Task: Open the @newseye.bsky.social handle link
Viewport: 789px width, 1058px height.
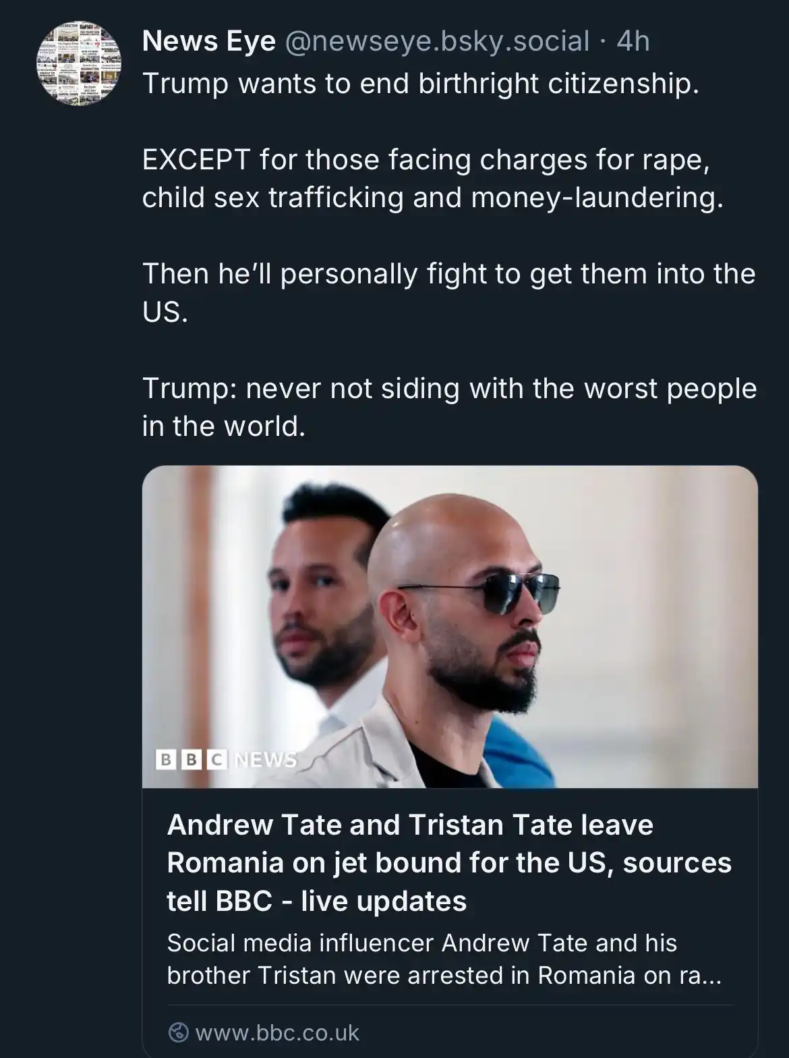Action: pos(438,42)
